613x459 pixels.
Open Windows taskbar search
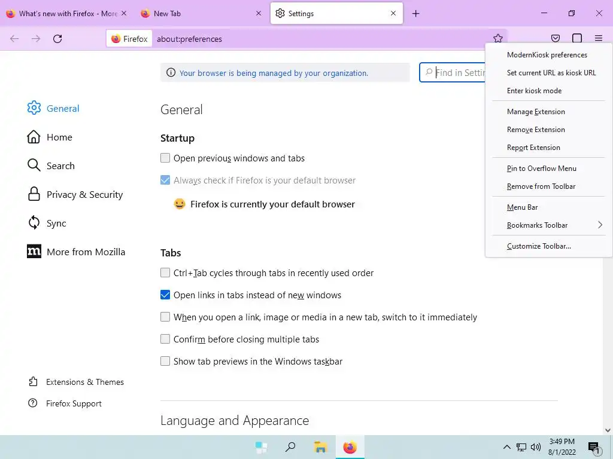click(x=290, y=447)
